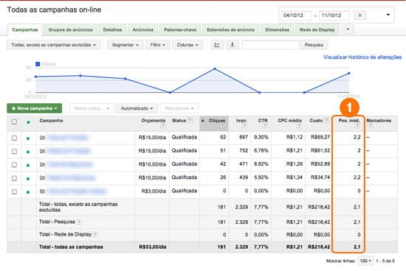Open the Automatizado dropdown

(137, 108)
